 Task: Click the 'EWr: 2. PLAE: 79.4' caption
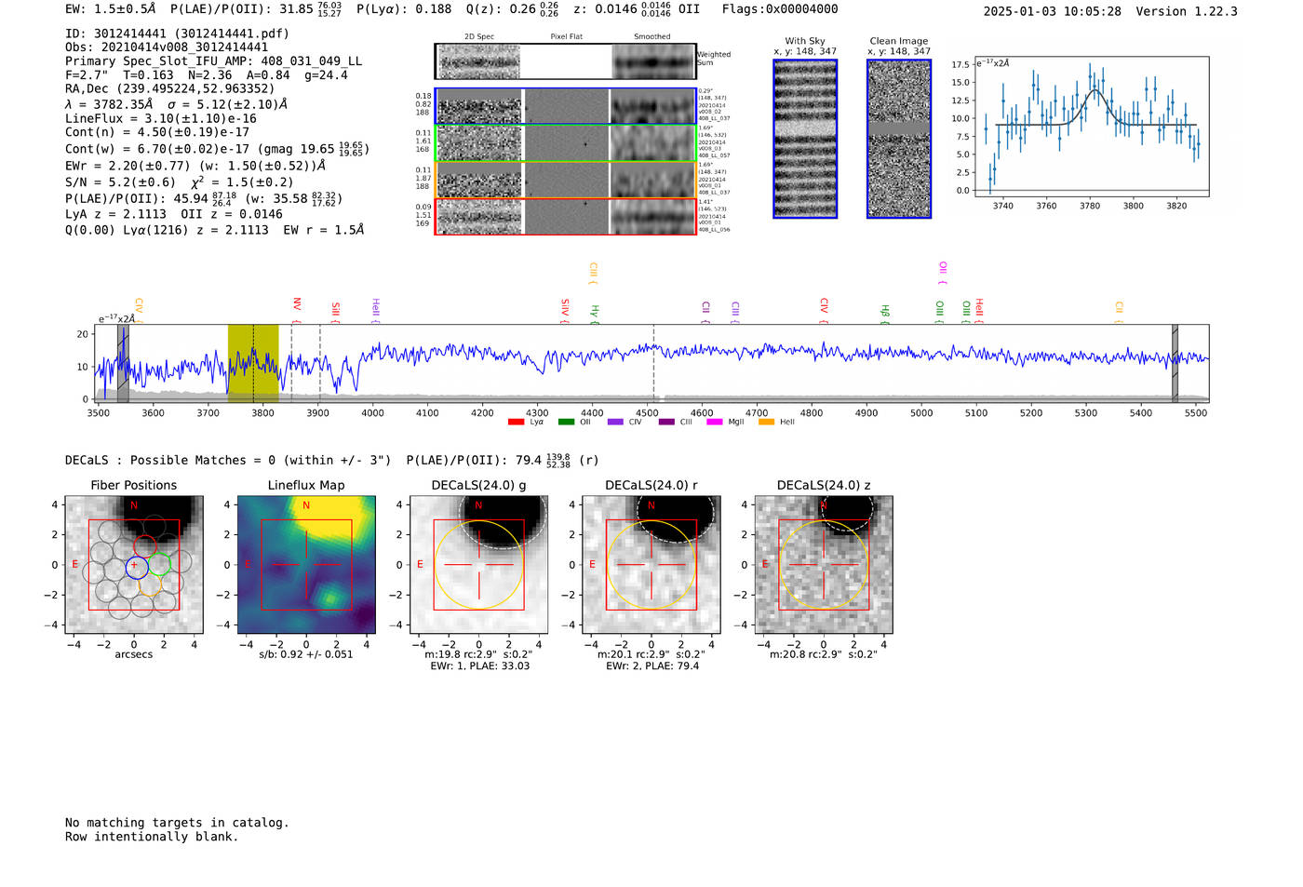click(x=651, y=666)
